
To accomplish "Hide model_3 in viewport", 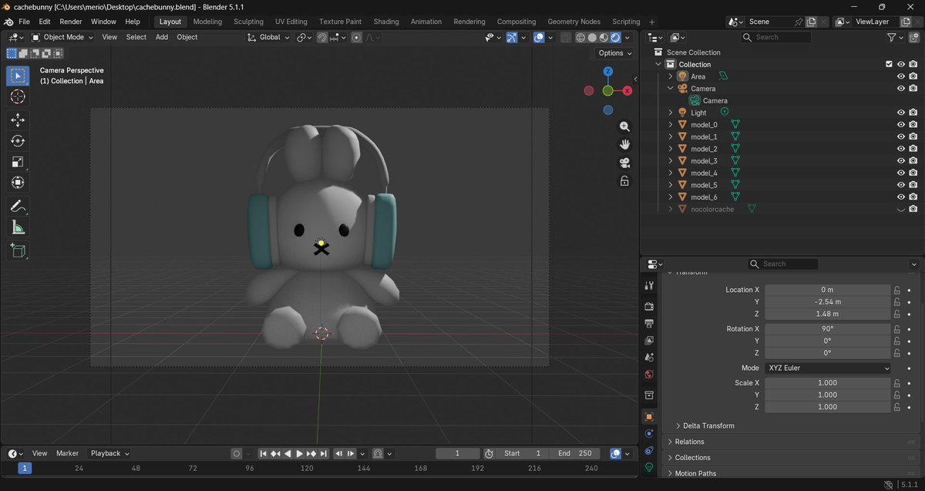I will (900, 160).
